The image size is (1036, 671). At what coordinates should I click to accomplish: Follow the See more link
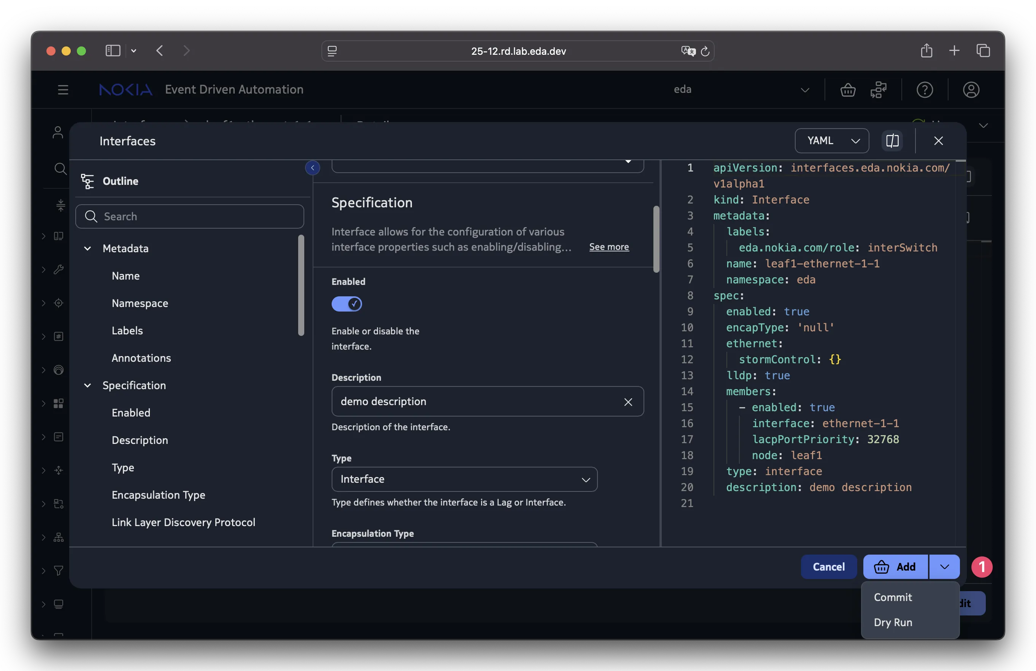coord(609,246)
